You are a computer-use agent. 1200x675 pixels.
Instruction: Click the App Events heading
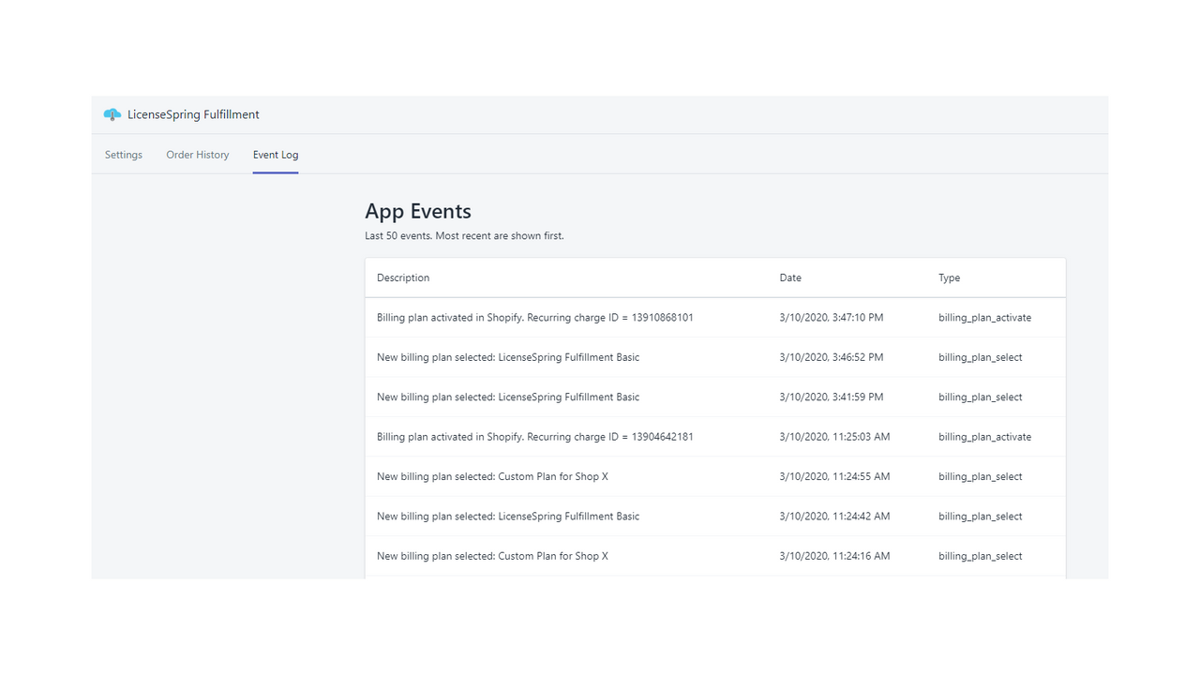click(418, 211)
